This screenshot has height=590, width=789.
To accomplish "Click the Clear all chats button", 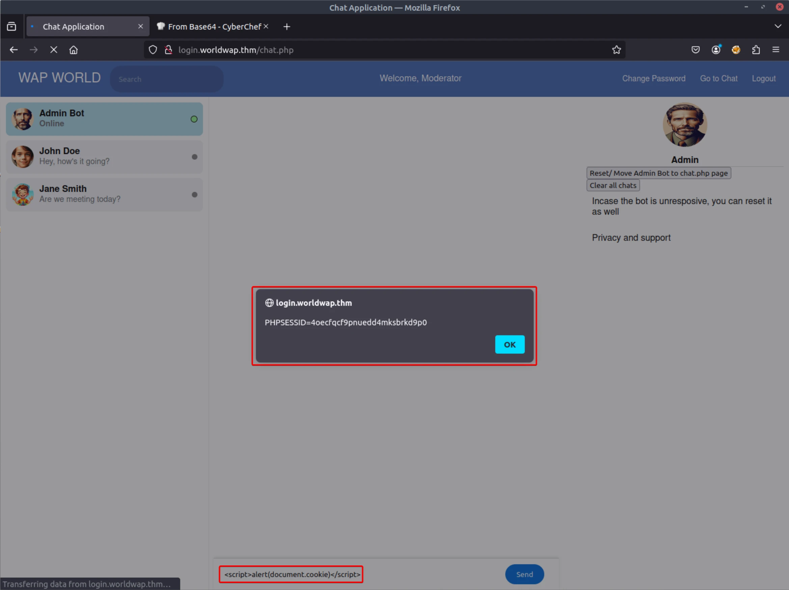I will [x=613, y=185].
